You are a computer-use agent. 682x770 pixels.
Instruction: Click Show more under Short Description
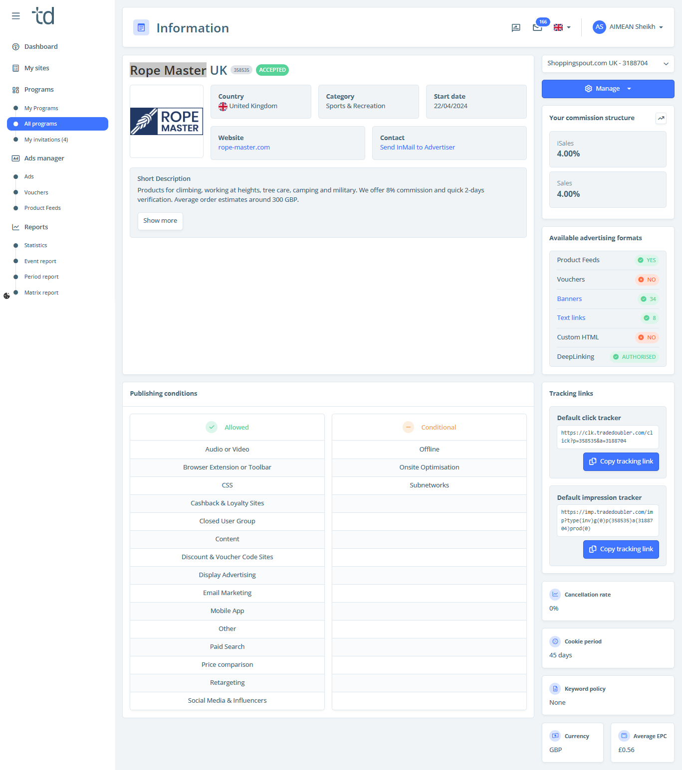[x=160, y=221]
